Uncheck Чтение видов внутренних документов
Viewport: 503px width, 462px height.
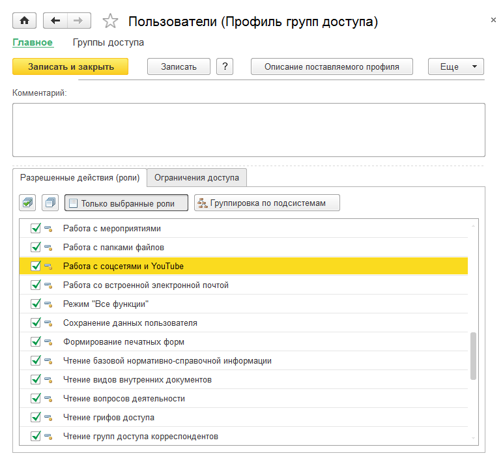click(36, 379)
